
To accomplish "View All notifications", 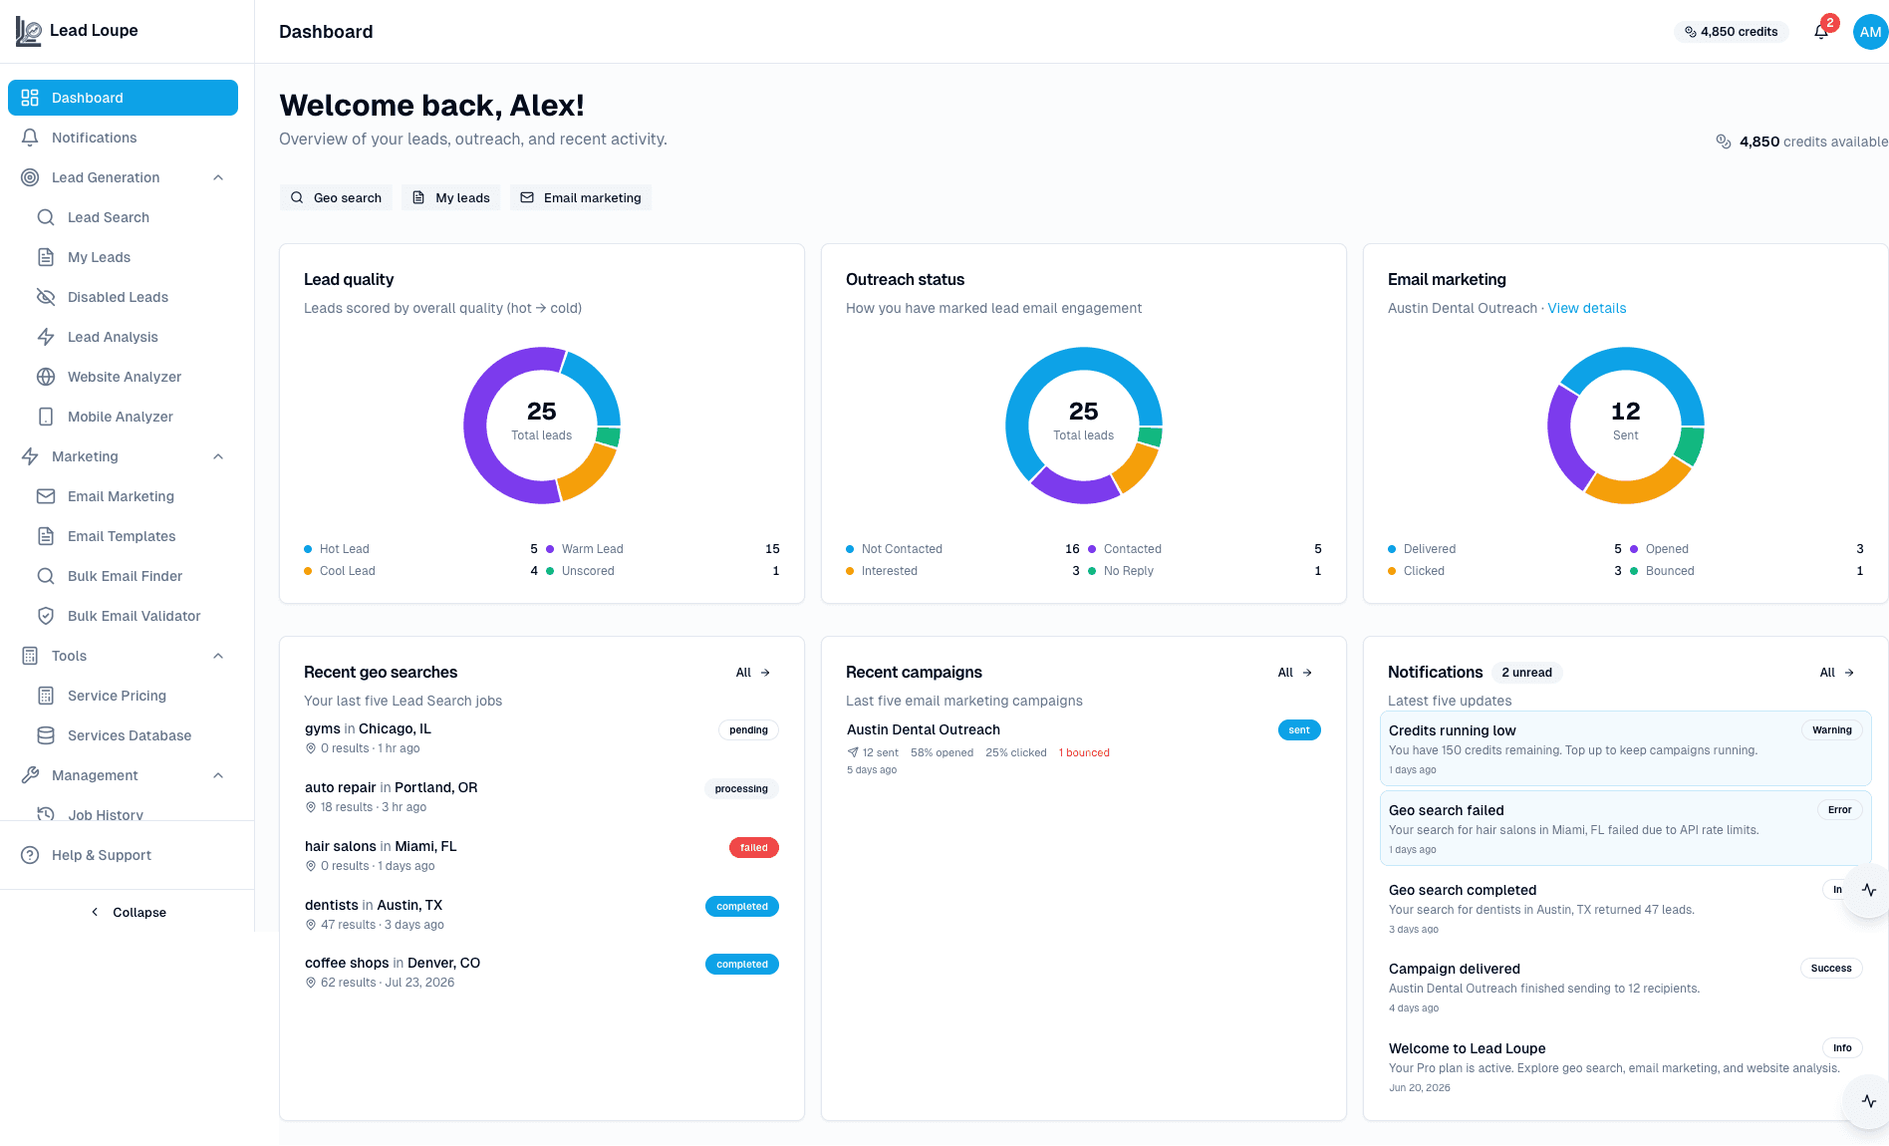I will pyautogui.click(x=1837, y=673).
